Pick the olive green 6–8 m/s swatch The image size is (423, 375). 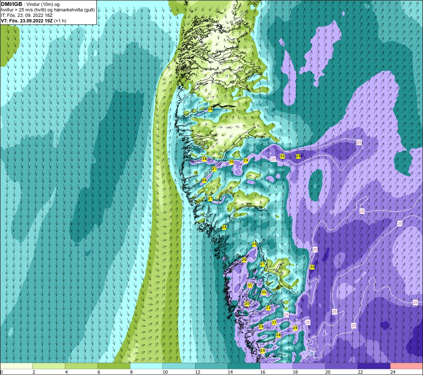(114, 366)
